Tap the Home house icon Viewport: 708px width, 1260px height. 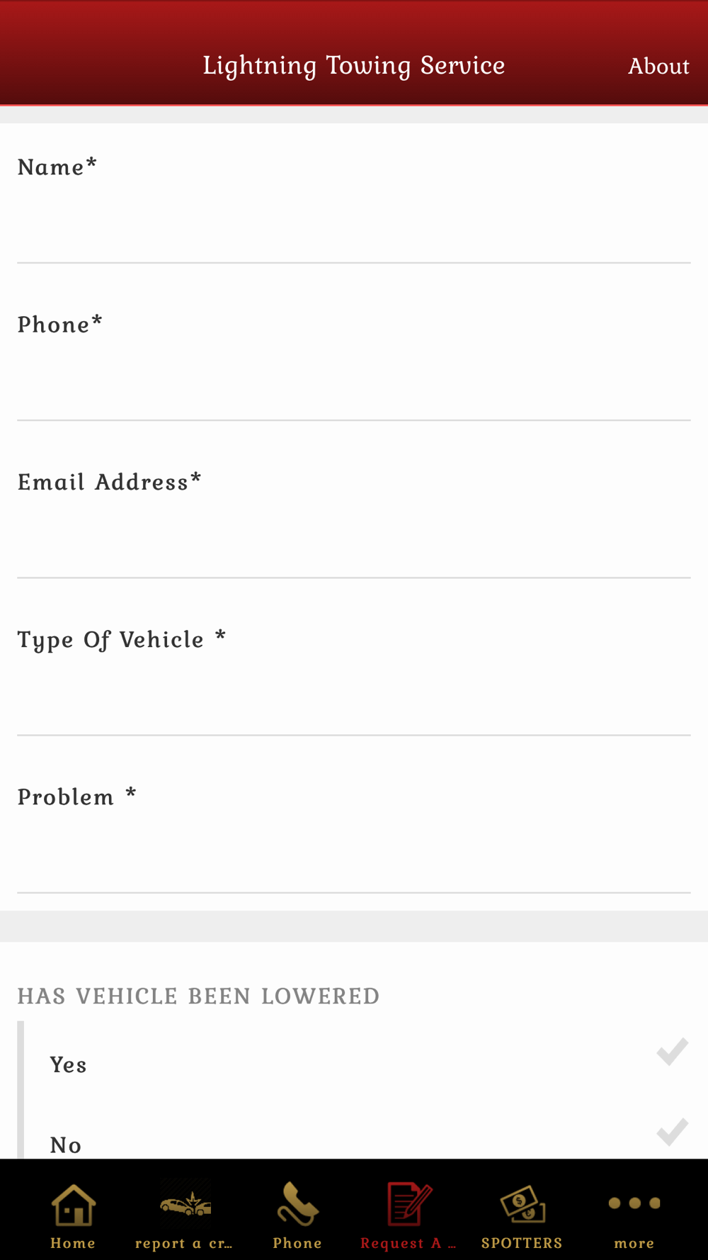tap(74, 1205)
